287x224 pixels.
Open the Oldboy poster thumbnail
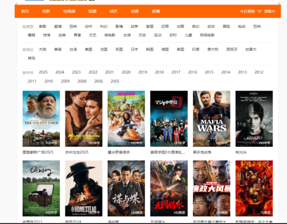41,189
